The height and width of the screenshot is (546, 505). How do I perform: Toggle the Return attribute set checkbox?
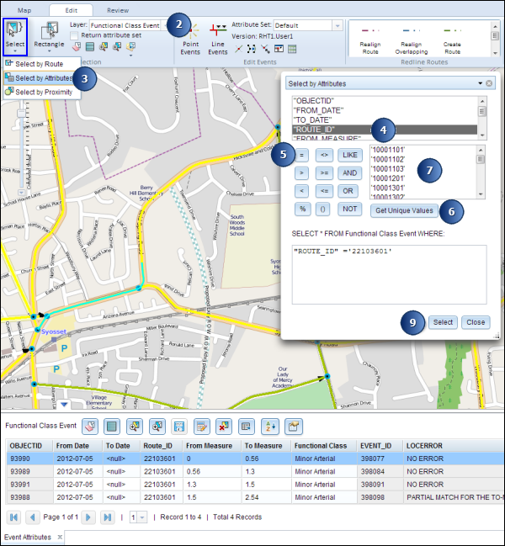tap(73, 36)
